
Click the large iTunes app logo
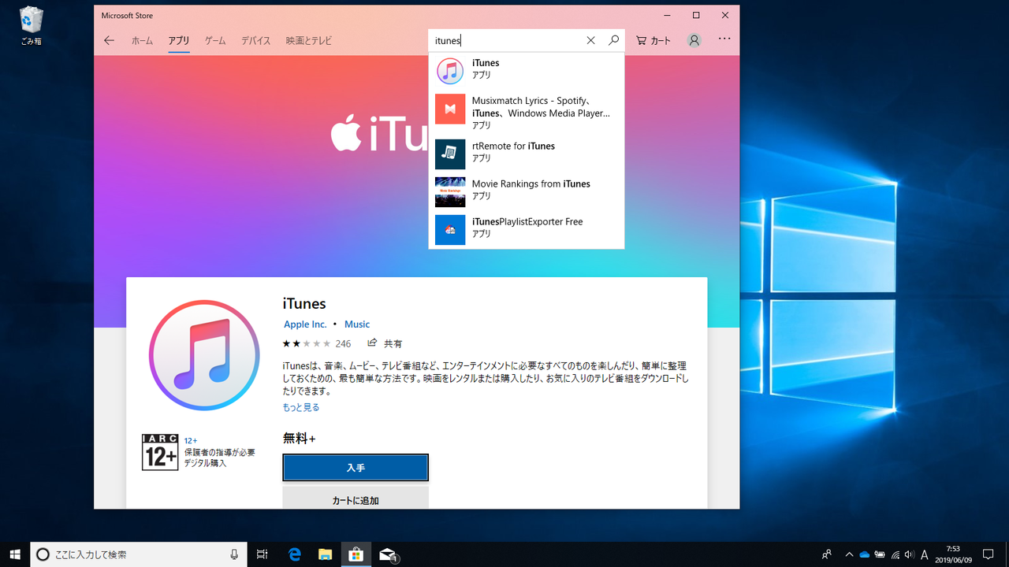pyautogui.click(x=204, y=355)
